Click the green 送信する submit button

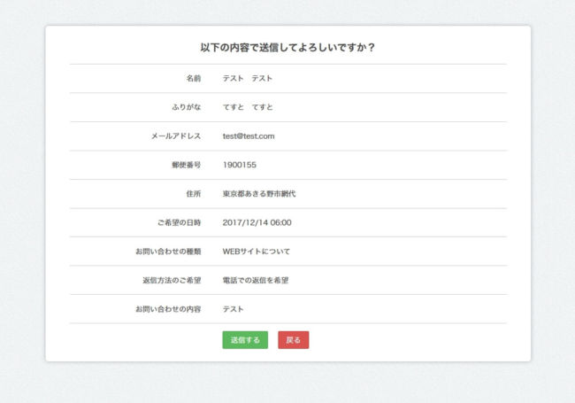pos(245,340)
